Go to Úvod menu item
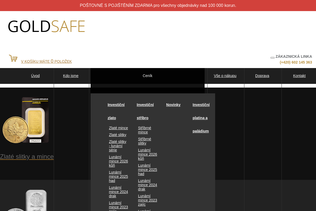The image size is (316, 211). coord(35,76)
